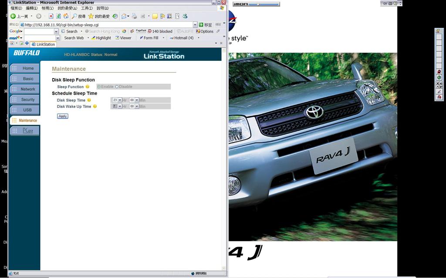
Task: Expand the MSN toolbar search box dropdown
Action: tap(57, 38)
